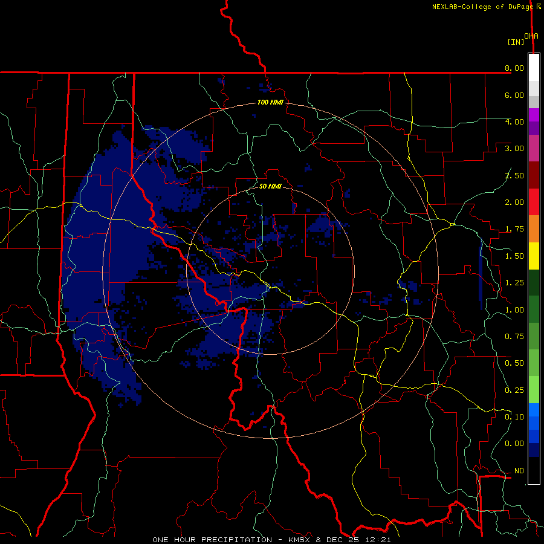The height and width of the screenshot is (544, 544).
Task: Select the magenta swatch beside 4.00
Action: 534,115
